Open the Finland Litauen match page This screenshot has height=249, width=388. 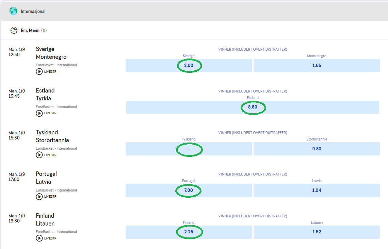tap(45, 220)
